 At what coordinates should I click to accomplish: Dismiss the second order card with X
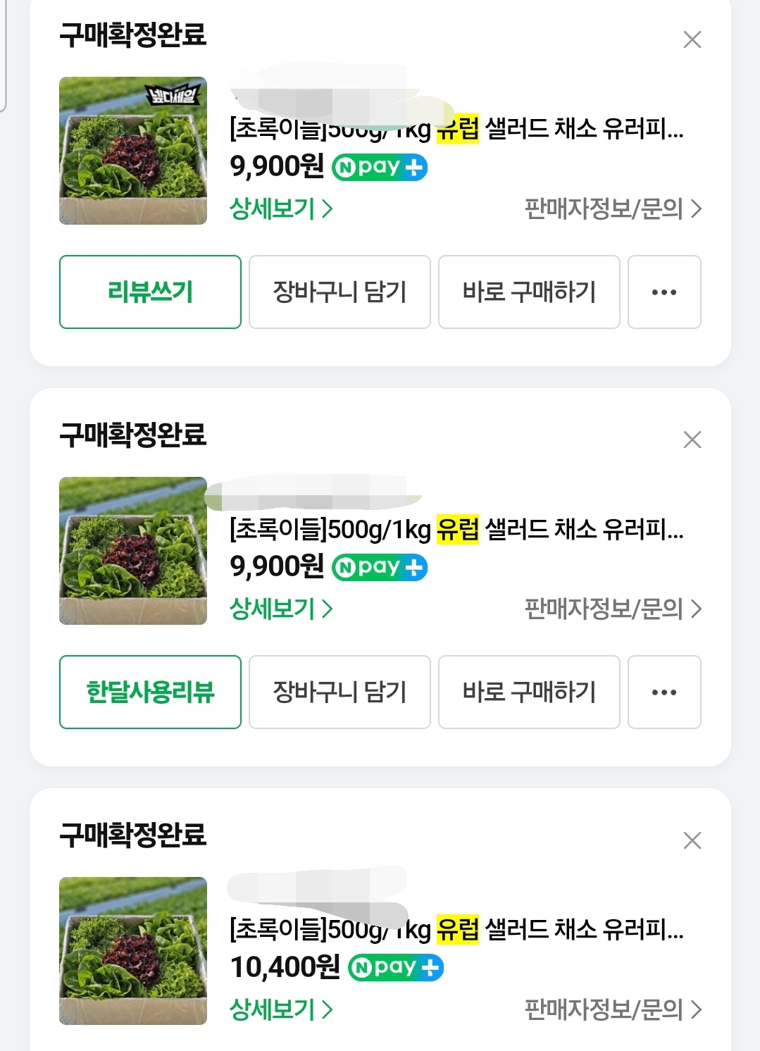click(692, 440)
